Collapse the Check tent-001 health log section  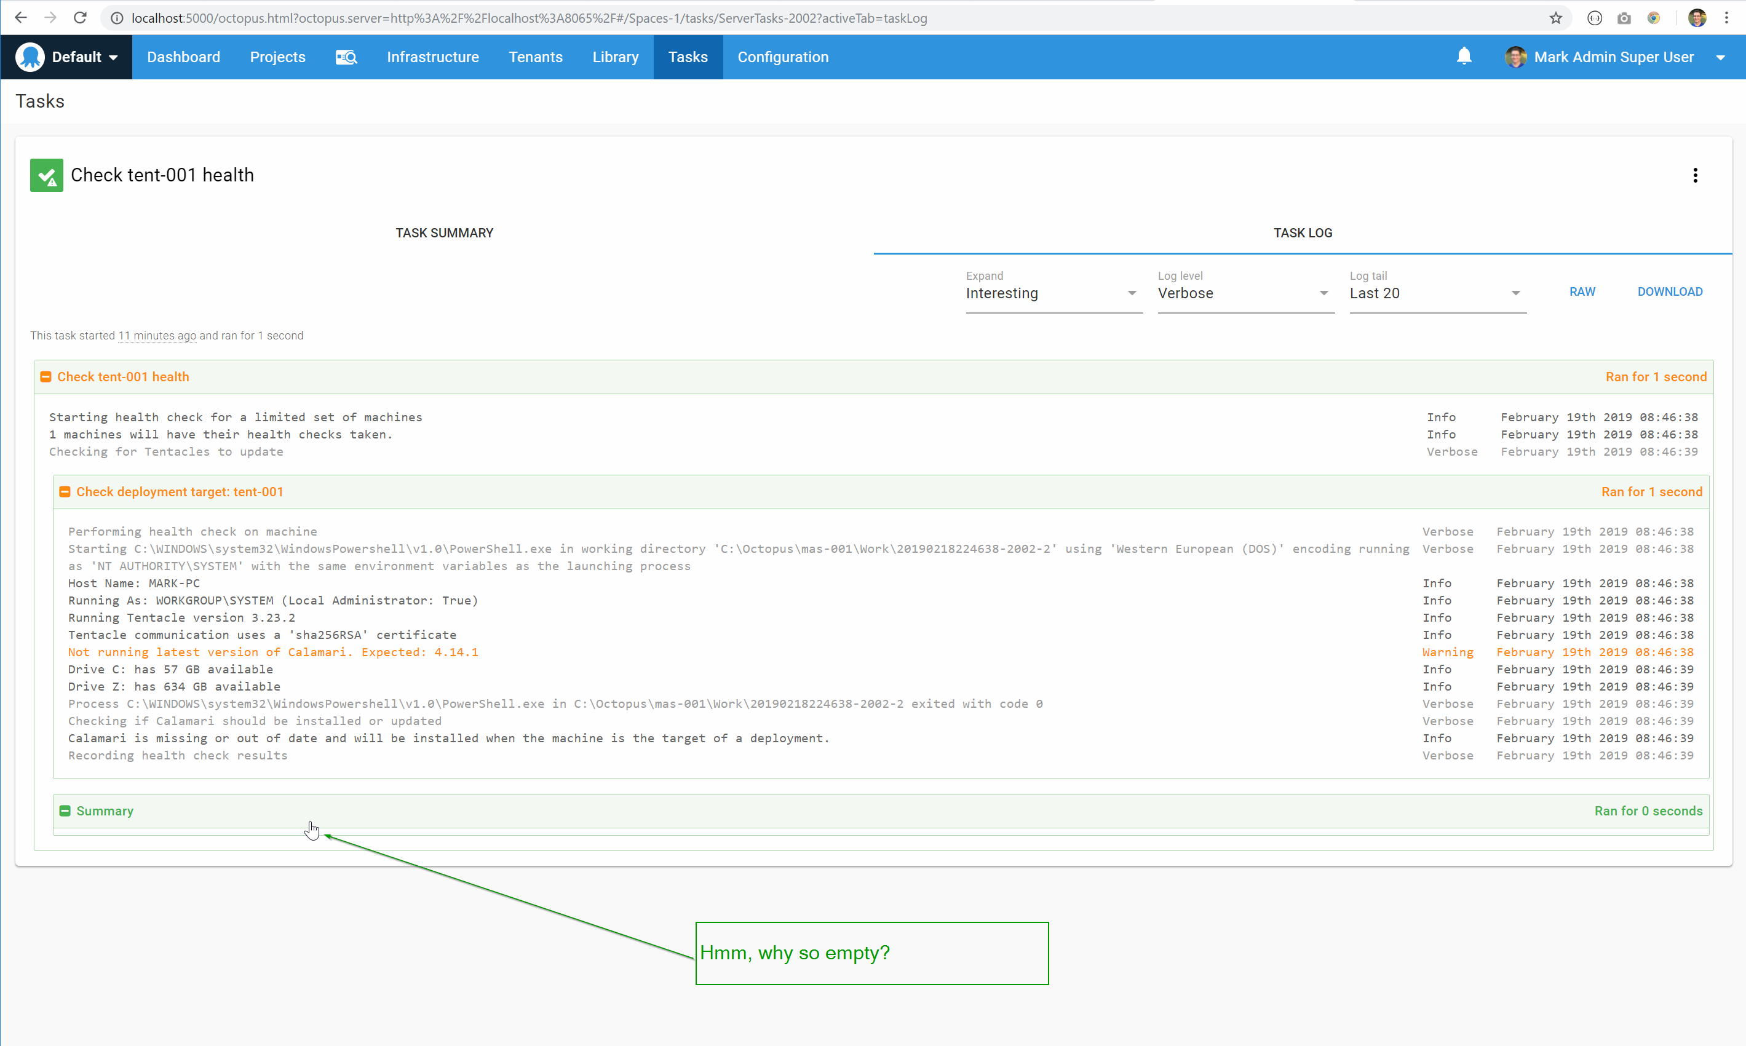click(46, 376)
